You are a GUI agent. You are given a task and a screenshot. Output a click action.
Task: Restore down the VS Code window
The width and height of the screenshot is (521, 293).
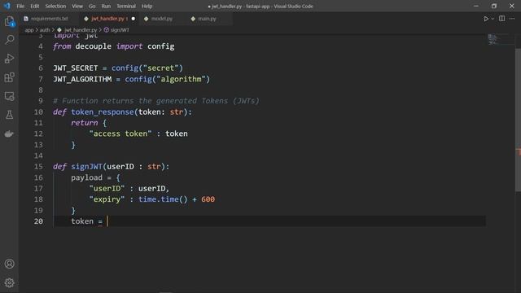pos(494,6)
